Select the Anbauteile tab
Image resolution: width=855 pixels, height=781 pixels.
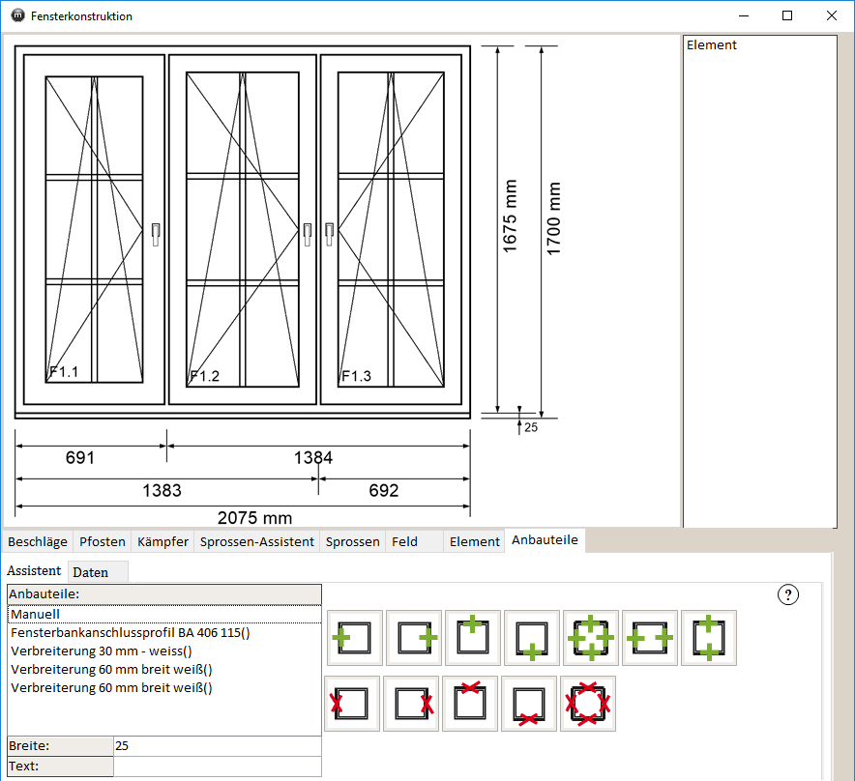(x=545, y=540)
